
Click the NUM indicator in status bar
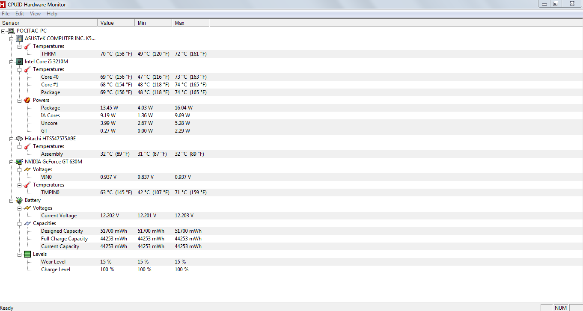coord(560,308)
